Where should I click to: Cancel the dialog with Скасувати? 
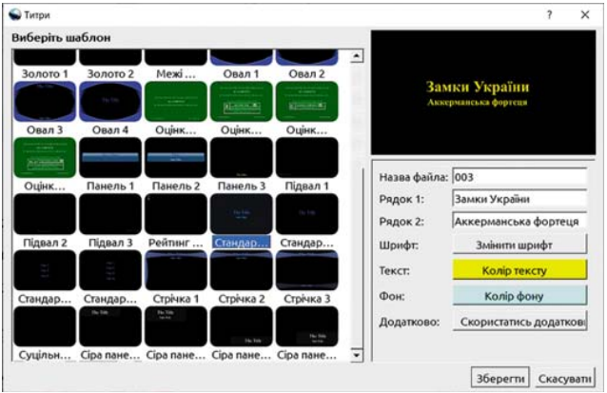(x=565, y=377)
